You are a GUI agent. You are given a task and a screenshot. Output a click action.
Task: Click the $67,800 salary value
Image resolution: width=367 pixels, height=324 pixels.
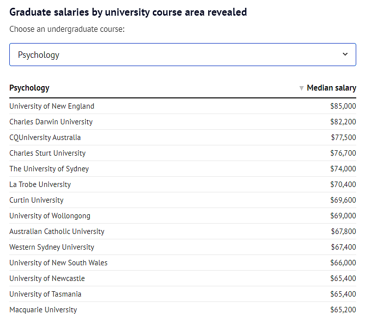point(343,231)
